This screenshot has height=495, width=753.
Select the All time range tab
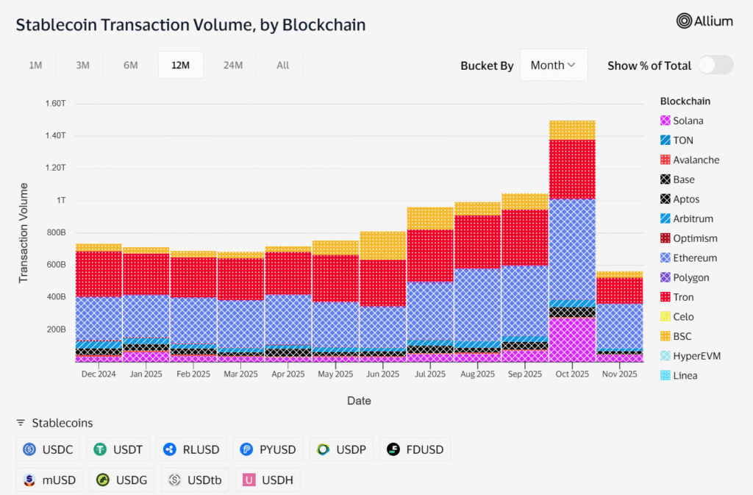(282, 65)
